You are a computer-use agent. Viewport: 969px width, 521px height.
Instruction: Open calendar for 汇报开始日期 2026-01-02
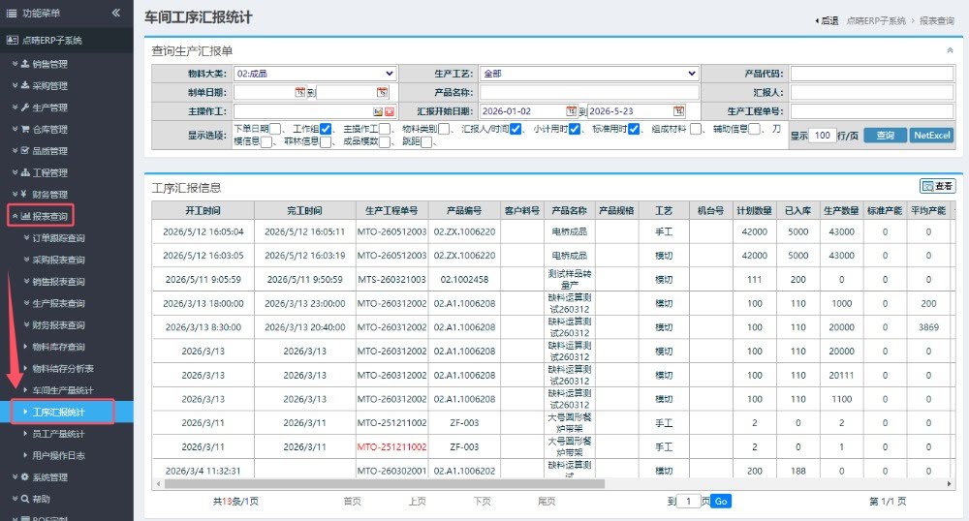pos(571,111)
